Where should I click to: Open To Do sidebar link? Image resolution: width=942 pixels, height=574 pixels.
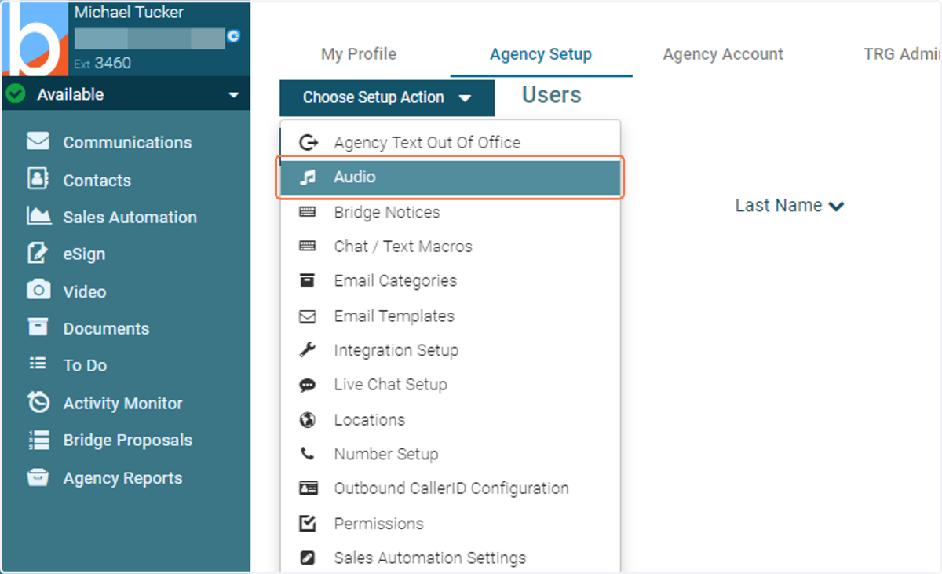coord(85,365)
